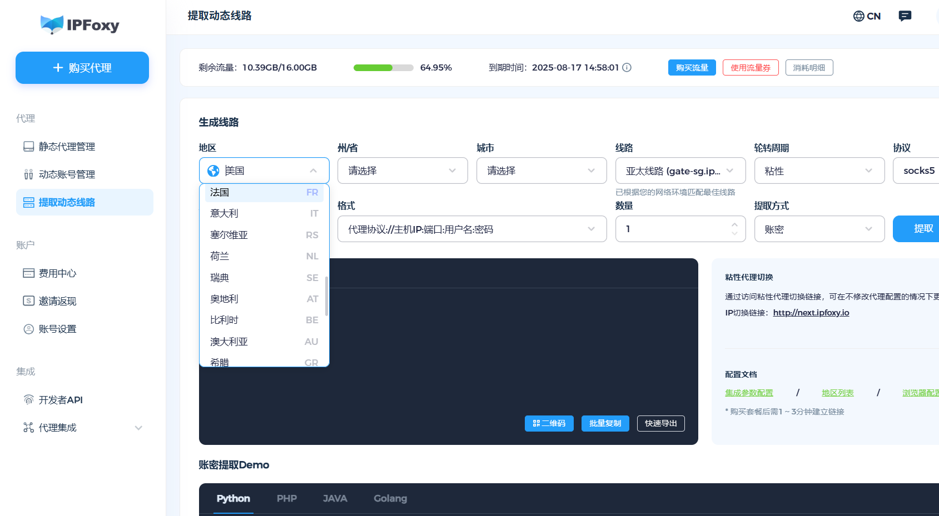This screenshot has height=516, width=939.
Task: Decrease quantity with down arrow
Action: click(734, 234)
